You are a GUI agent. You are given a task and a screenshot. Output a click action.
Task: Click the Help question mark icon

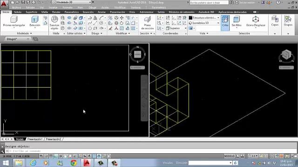pos(278,2)
